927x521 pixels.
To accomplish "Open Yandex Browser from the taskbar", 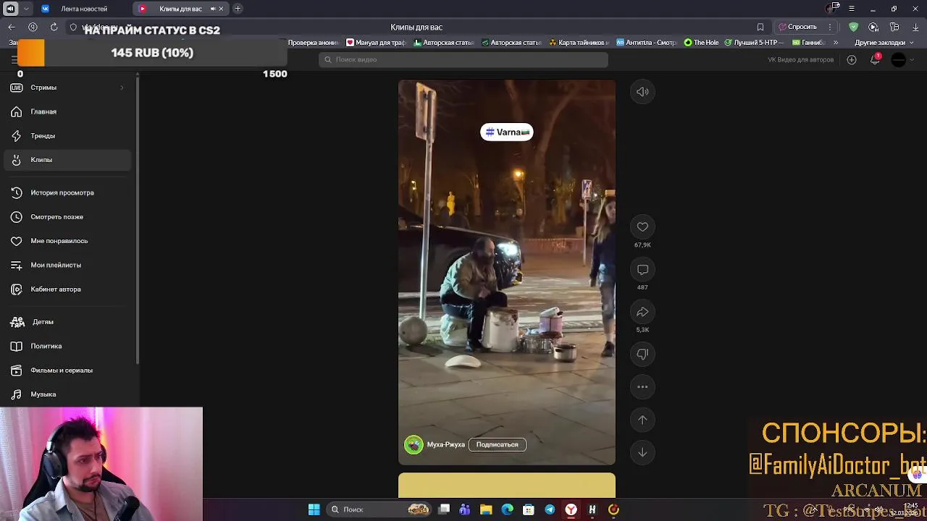I will pyautogui.click(x=571, y=509).
